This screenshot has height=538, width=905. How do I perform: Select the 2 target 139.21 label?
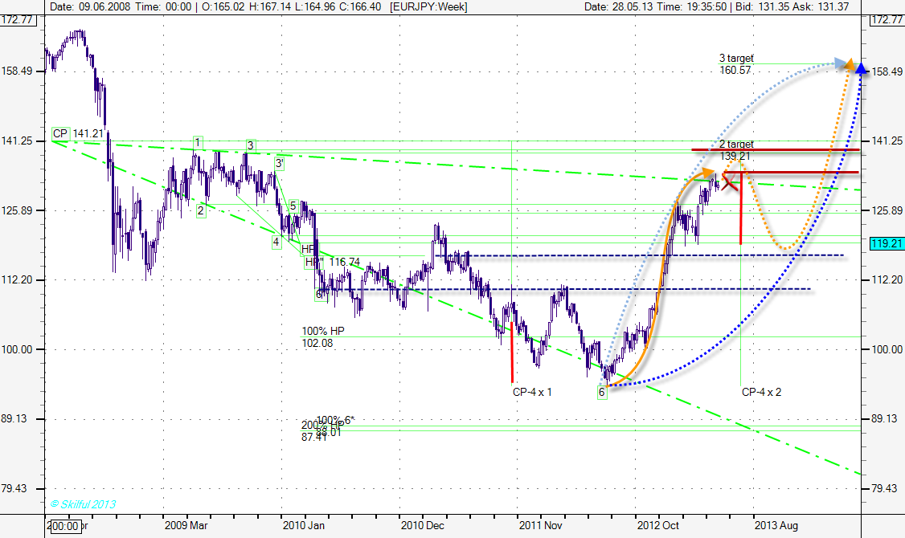[735, 149]
